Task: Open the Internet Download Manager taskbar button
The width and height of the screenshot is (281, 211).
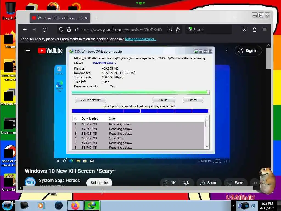Action: click(x=92, y=206)
